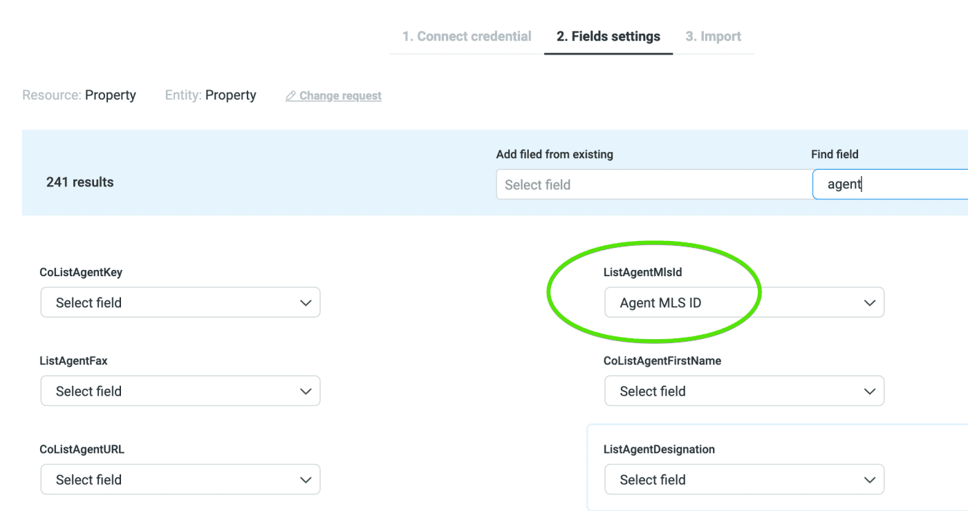Change the Agent MLS ID mapping
This screenshot has height=511, width=968.
click(x=744, y=302)
